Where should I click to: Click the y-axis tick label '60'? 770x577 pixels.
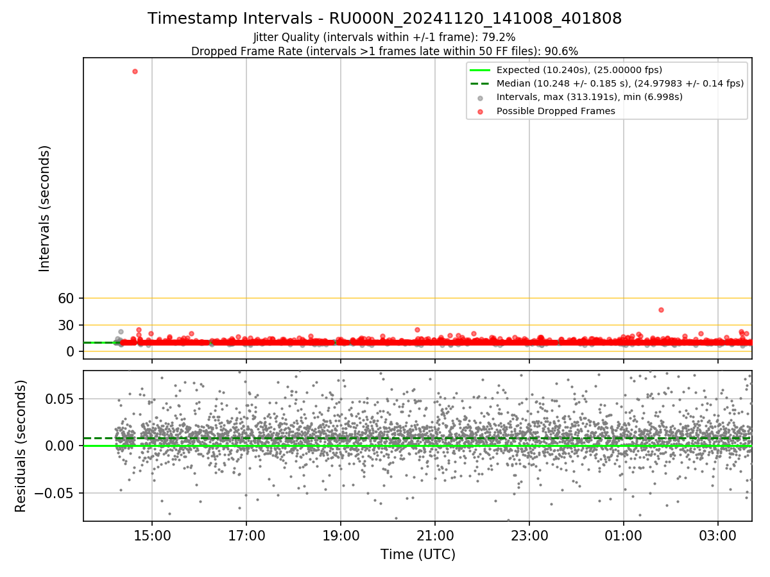66,298
